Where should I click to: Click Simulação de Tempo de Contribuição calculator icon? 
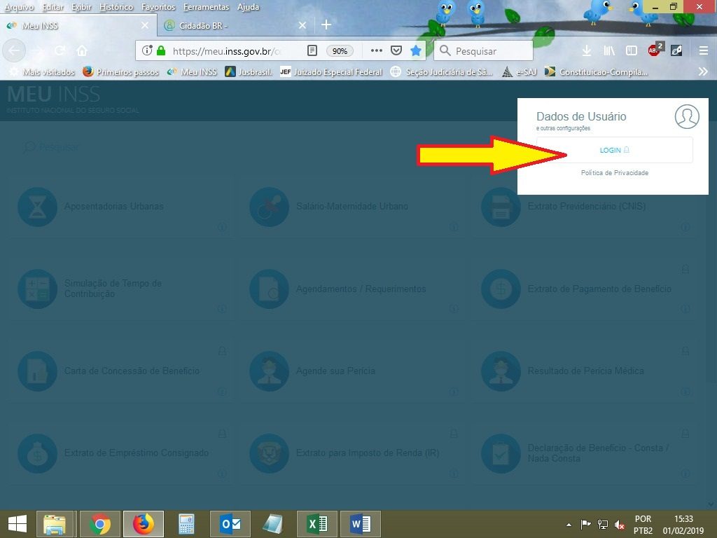pyautogui.click(x=38, y=289)
